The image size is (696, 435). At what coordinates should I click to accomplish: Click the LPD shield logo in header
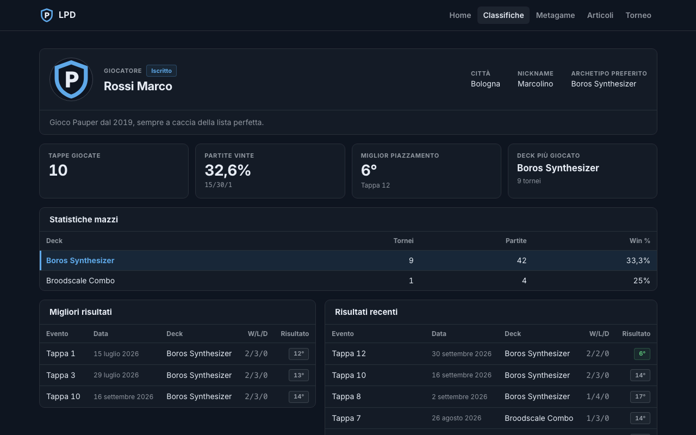[x=47, y=15]
